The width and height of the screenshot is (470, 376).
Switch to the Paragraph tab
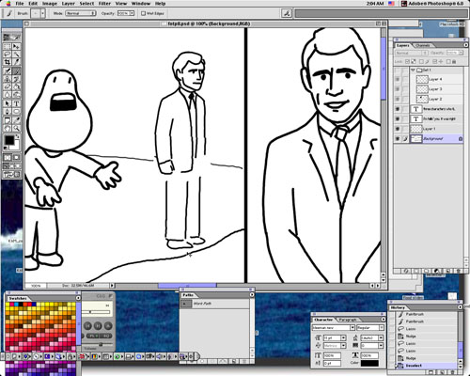tap(348, 320)
